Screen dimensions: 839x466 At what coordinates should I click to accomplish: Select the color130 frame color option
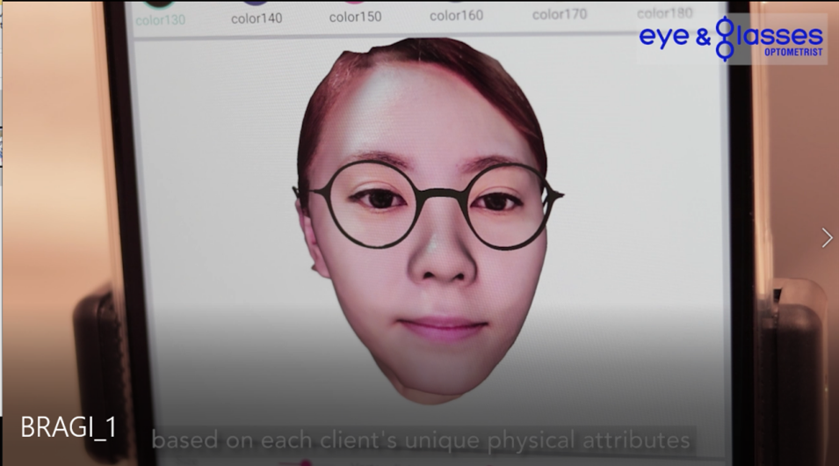(x=160, y=18)
